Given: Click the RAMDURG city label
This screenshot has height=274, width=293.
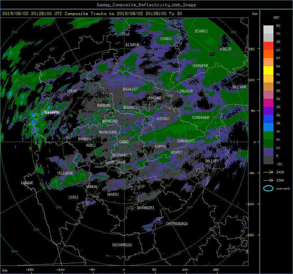Looking at the screenshot, I should [104, 106].
